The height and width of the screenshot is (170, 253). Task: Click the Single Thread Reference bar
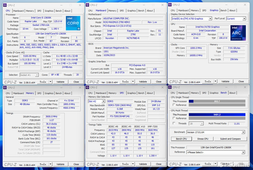(x=217, y=105)
